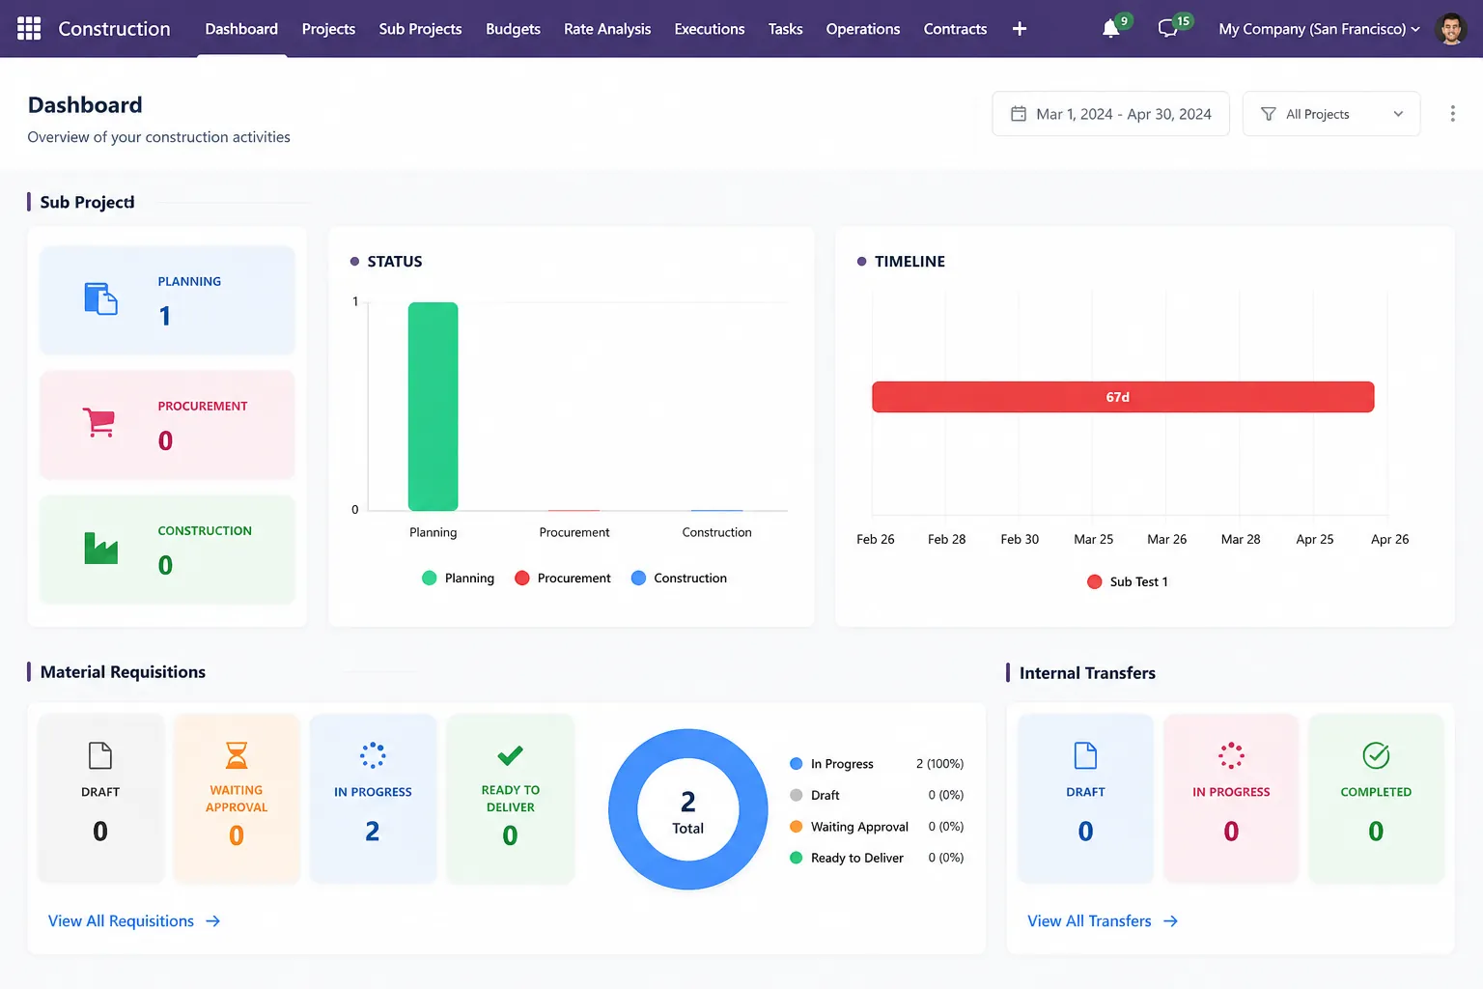Toggle Draft donut legend entry
Image resolution: width=1483 pixels, height=989 pixels.
pyautogui.click(x=815, y=795)
